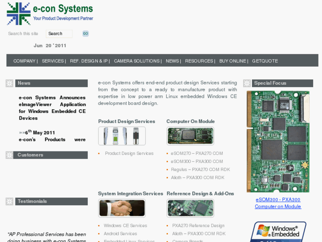Screen dimensions: 322x242
Task: Open the SERVICES menu
Action: tap(53, 61)
